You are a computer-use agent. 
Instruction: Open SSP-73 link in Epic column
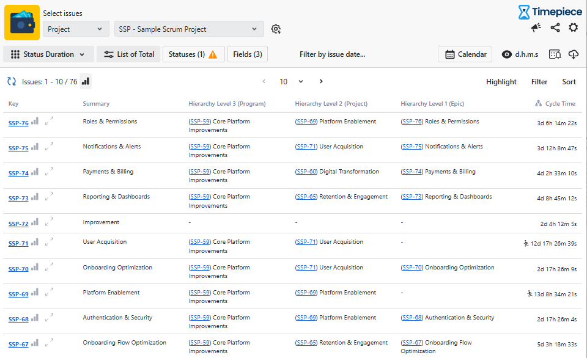[412, 197]
